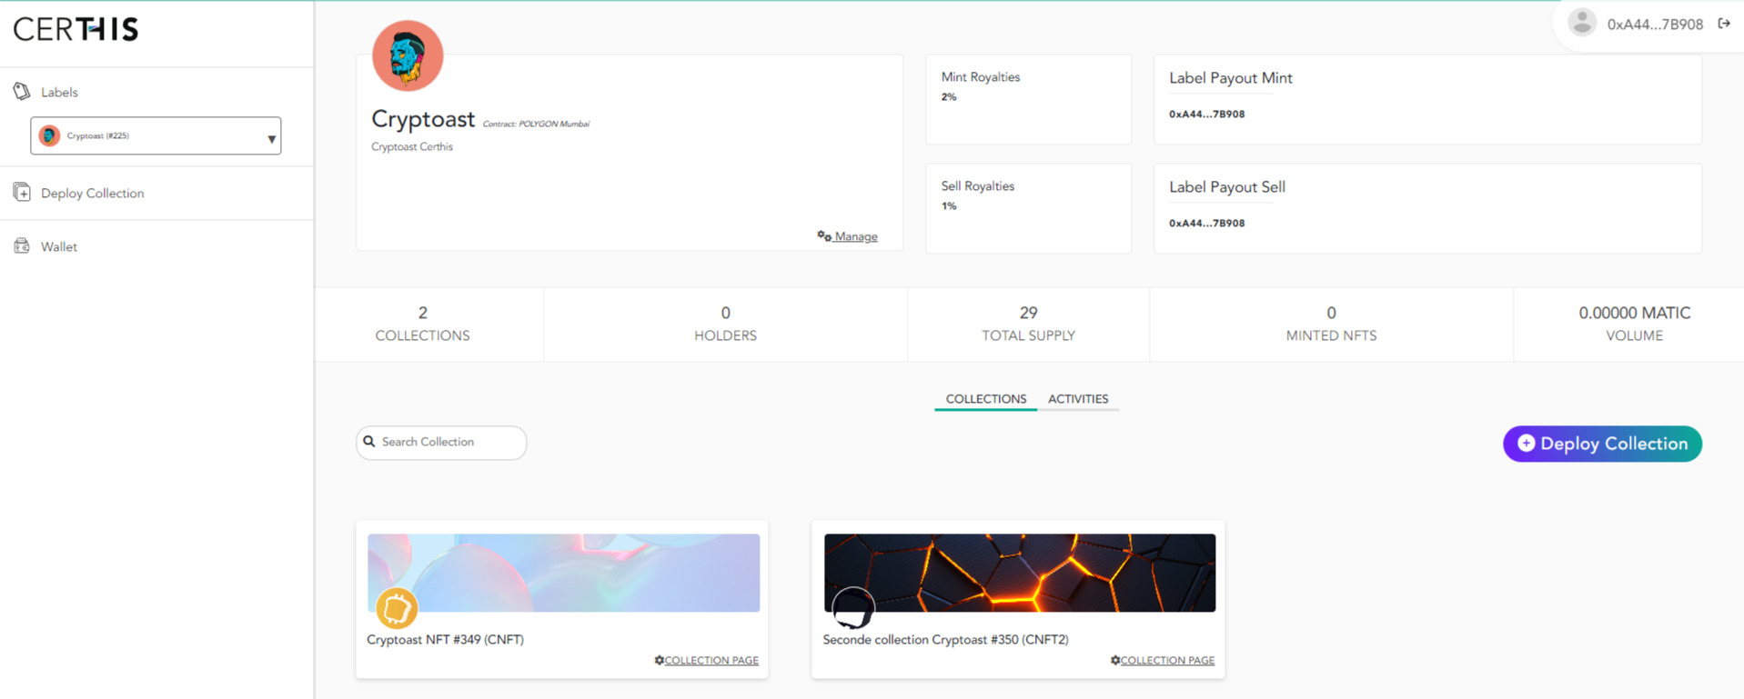
Task: Open Collection Page for Cryptoast NFT #349
Action: [711, 661]
